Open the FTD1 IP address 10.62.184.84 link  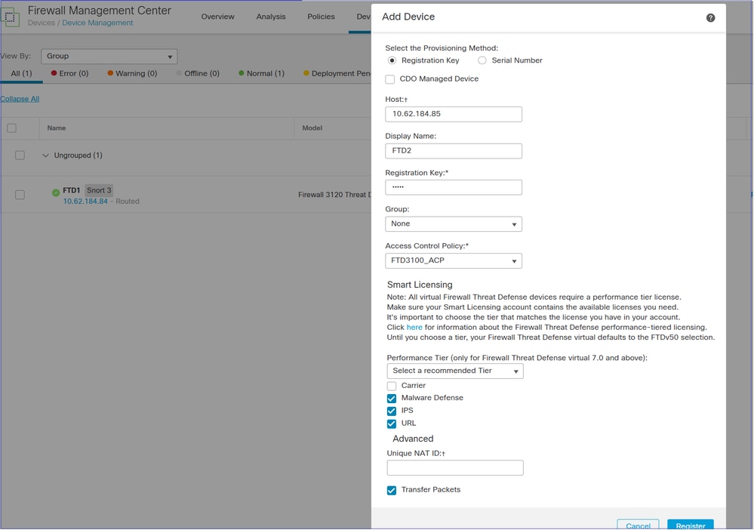click(x=85, y=202)
